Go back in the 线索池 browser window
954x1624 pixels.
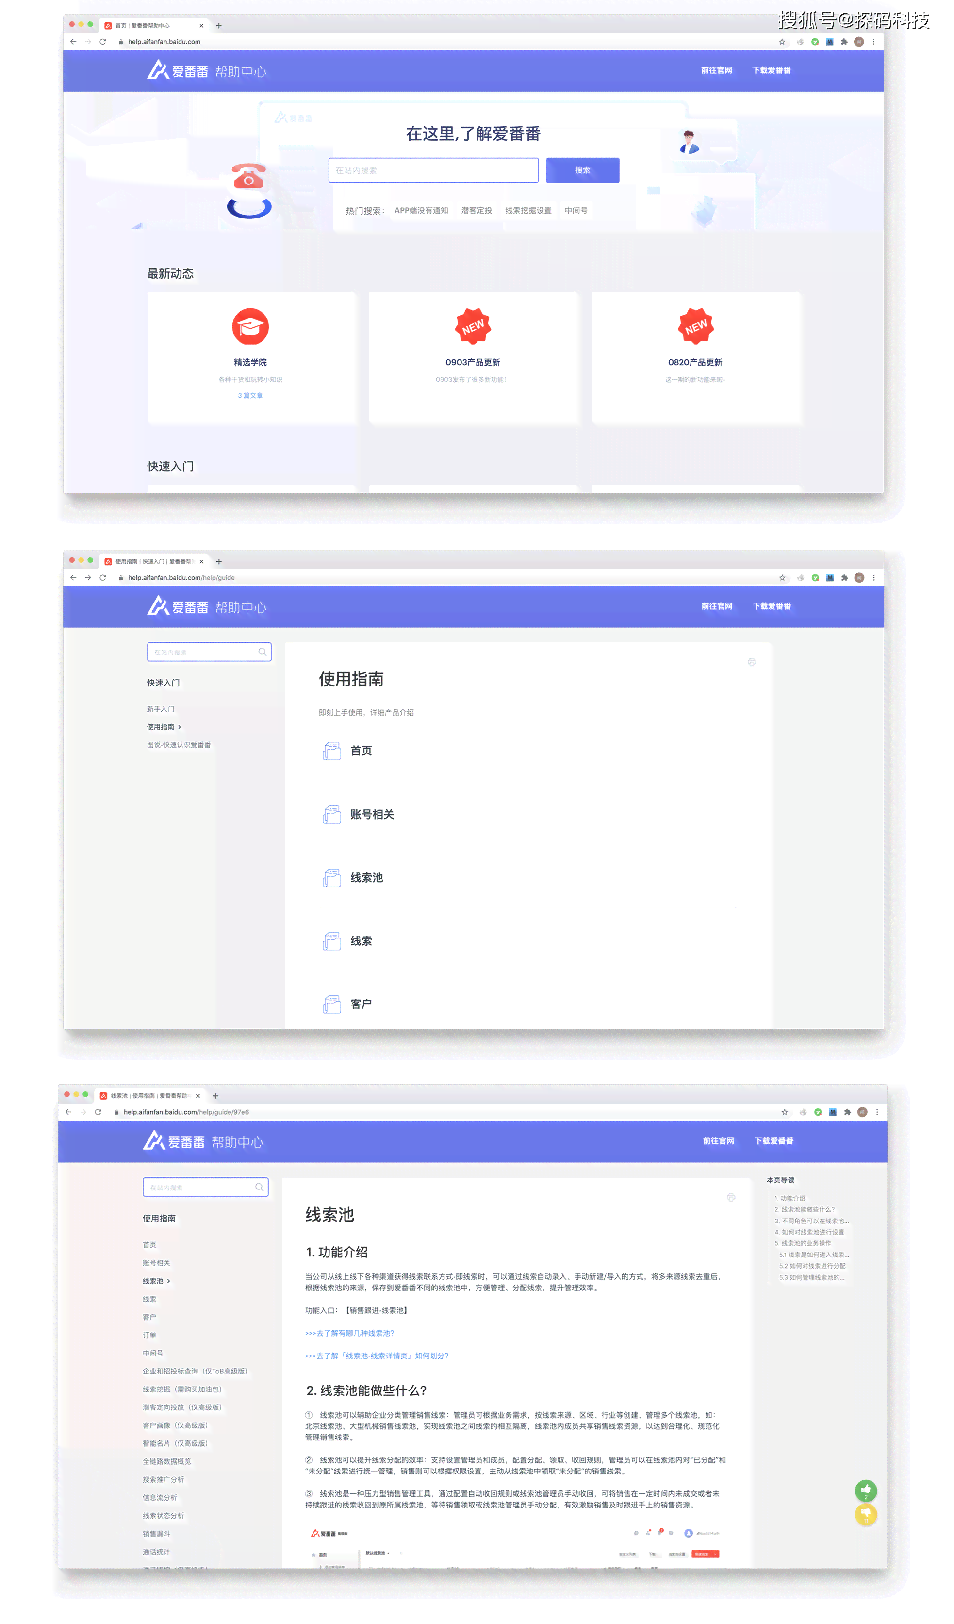pyautogui.click(x=68, y=1112)
